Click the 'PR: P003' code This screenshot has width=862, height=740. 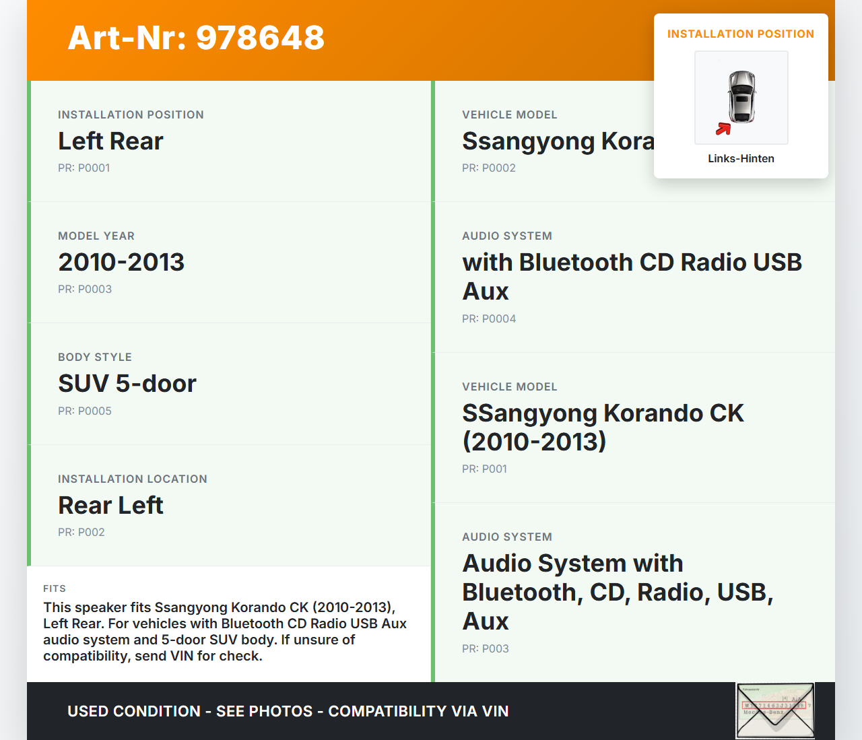(486, 649)
